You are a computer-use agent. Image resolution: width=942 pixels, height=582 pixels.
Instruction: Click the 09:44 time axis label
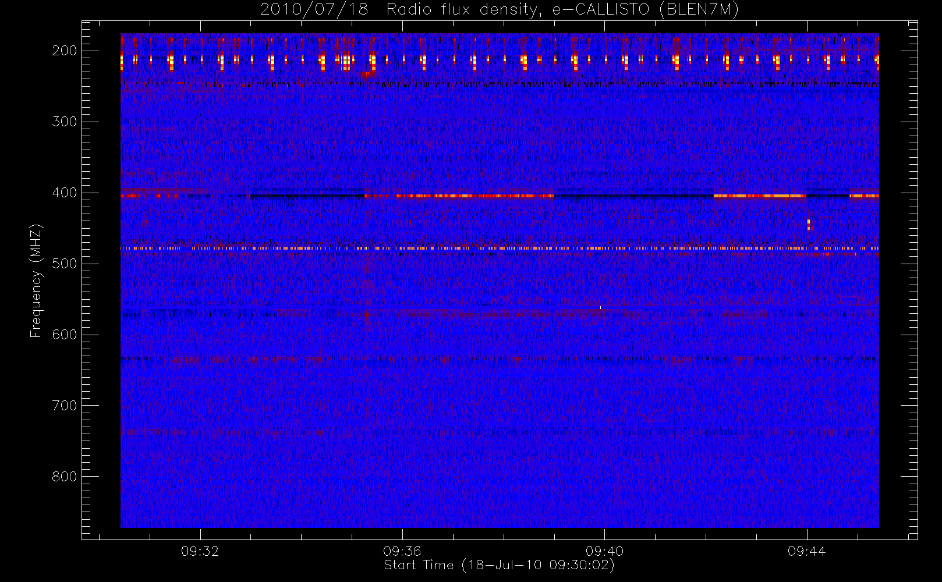click(806, 551)
